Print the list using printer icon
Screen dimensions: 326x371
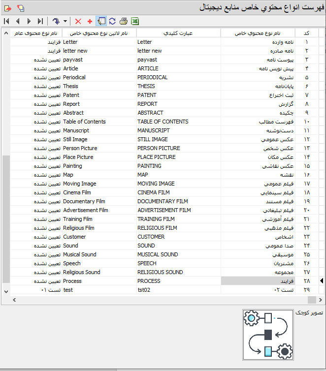[x=124, y=21]
